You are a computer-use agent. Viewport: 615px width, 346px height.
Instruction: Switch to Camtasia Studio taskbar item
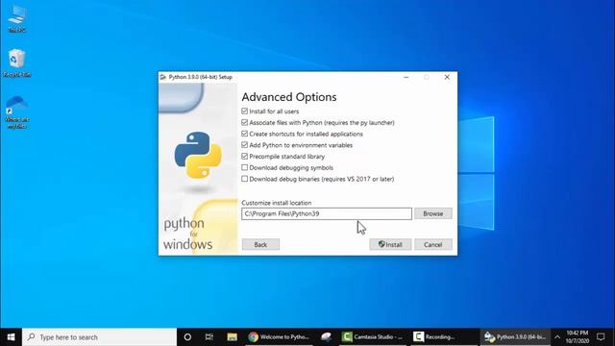point(373,337)
